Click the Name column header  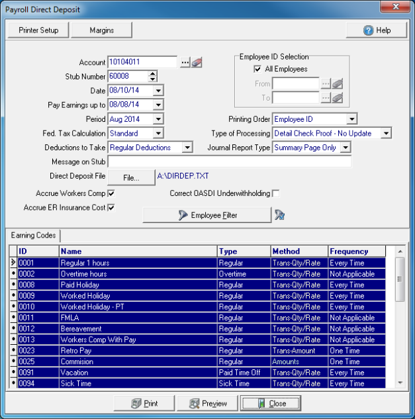click(138, 252)
